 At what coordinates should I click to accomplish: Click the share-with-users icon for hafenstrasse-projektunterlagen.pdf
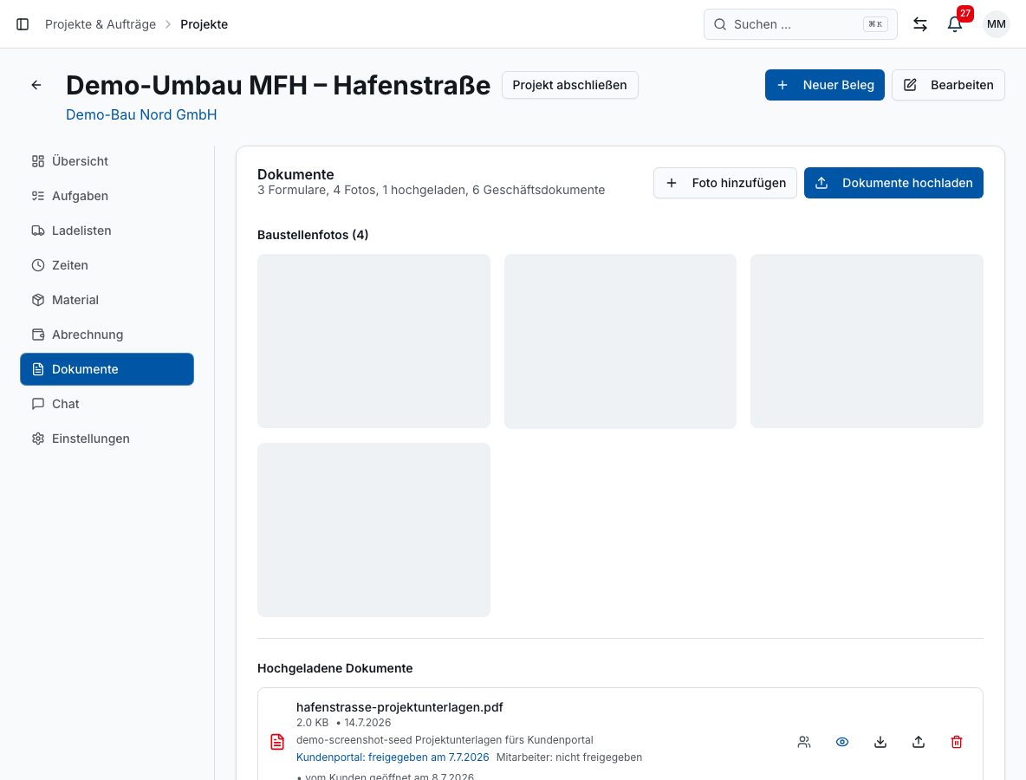click(x=804, y=742)
